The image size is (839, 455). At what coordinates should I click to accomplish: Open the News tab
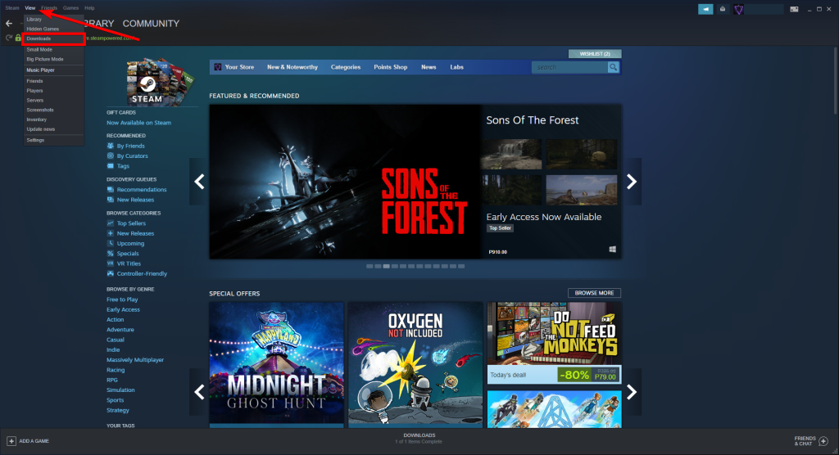coord(429,67)
